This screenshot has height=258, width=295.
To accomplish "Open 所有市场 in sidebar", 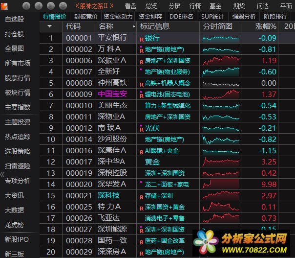I will [x=18, y=63].
